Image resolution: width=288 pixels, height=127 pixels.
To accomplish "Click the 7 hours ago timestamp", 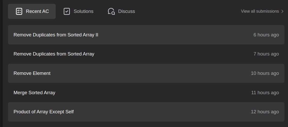I will pyautogui.click(x=266, y=54).
